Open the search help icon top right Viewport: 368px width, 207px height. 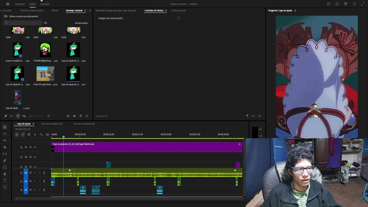pos(354,4)
